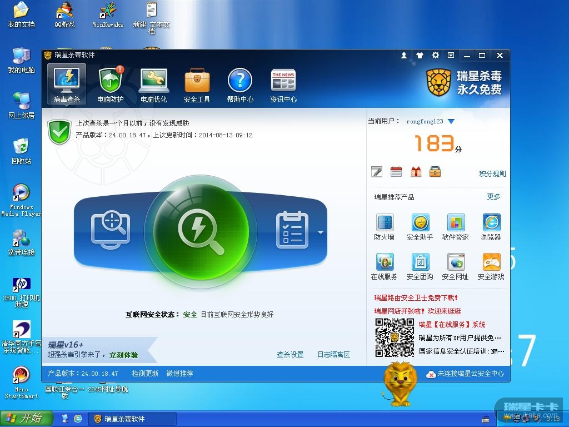Click the green shield status icon
569x427 pixels.
pyautogui.click(x=59, y=131)
